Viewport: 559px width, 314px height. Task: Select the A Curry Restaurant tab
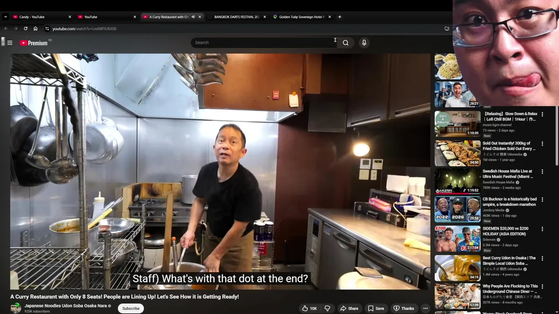point(169,17)
